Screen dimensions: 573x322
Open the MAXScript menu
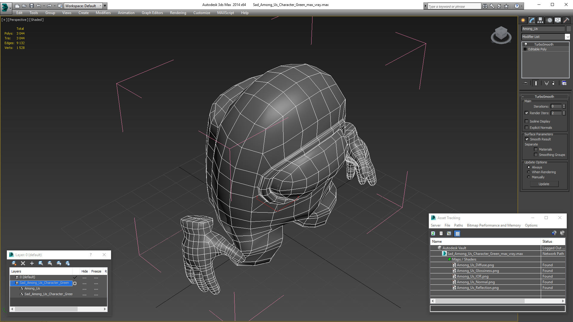(225, 13)
